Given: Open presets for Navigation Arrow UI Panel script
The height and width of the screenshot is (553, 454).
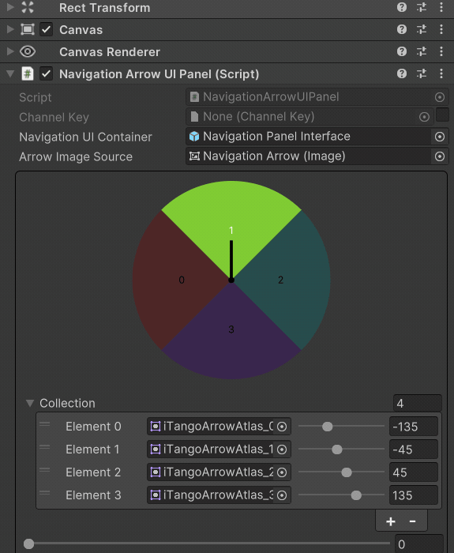Looking at the screenshot, I should click(422, 73).
